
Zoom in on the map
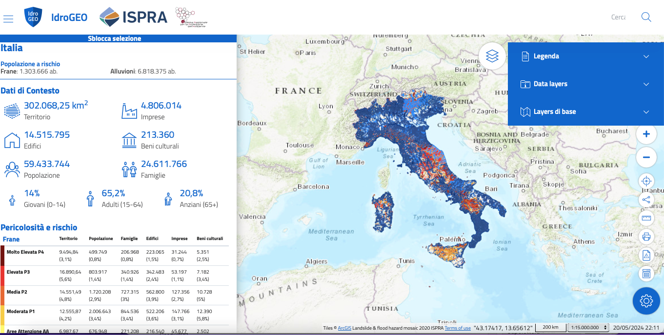pyautogui.click(x=646, y=134)
